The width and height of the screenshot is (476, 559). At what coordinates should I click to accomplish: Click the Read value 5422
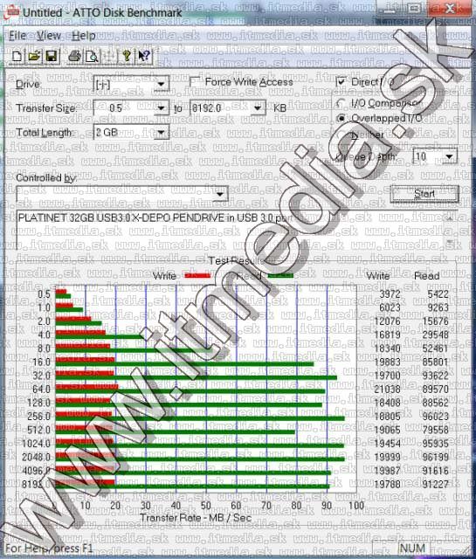pos(438,294)
